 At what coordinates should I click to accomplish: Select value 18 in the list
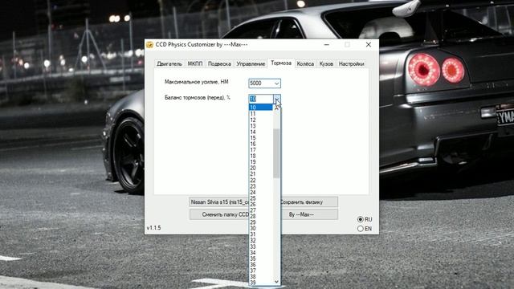[261, 156]
